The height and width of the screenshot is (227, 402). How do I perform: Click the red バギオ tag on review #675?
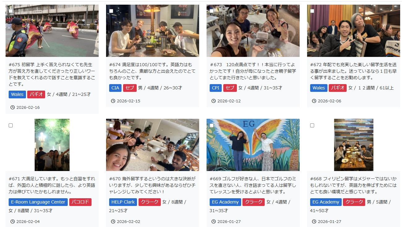(36, 94)
